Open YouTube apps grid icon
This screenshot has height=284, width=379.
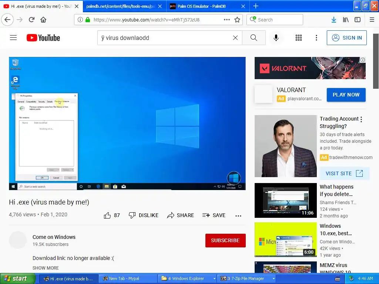coord(299,38)
